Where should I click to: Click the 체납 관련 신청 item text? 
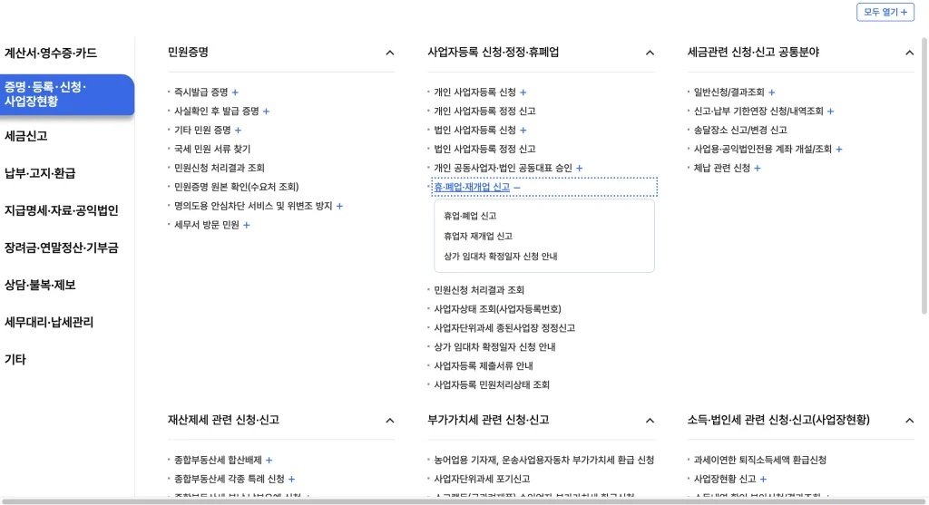(x=722, y=168)
